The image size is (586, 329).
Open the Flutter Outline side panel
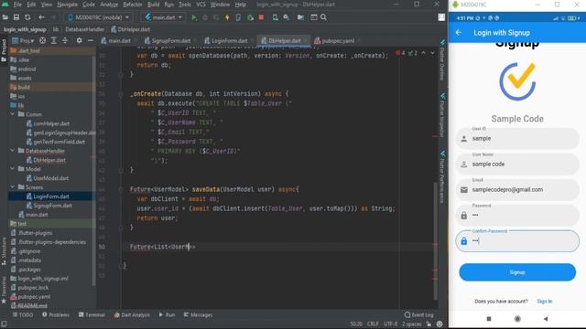442,60
